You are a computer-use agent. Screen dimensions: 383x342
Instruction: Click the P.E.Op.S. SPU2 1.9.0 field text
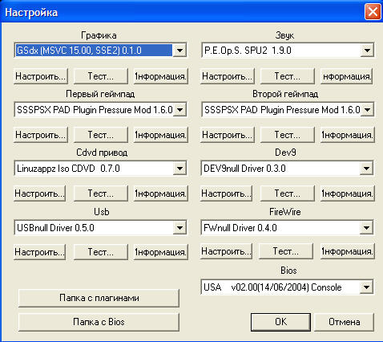[248, 51]
